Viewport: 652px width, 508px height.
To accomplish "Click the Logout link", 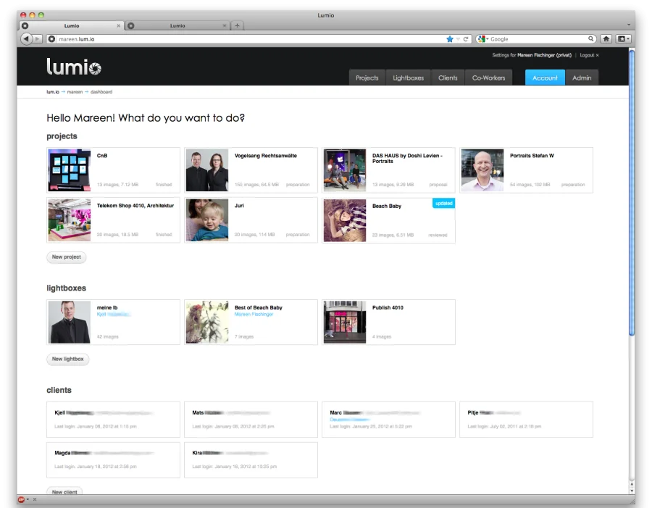I will click(x=588, y=55).
